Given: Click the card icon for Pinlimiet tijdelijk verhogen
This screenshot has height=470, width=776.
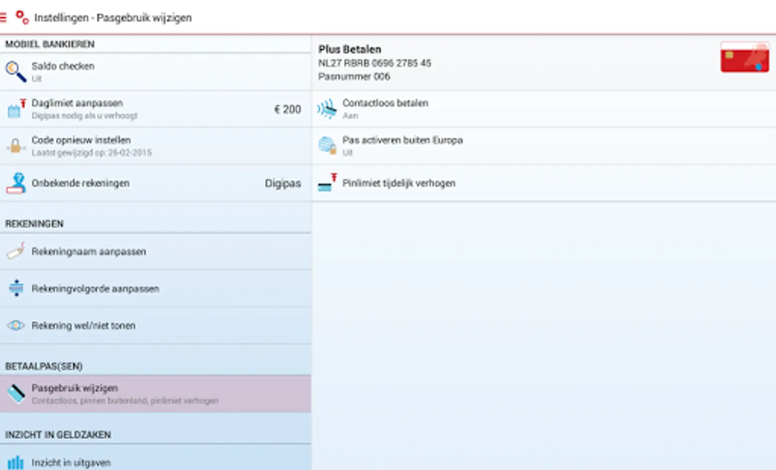Looking at the screenshot, I should [x=327, y=183].
